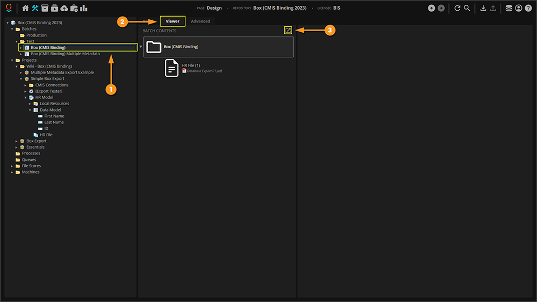Open the Tasks play-box icon
Screen dimensions: 537x302
54,8
